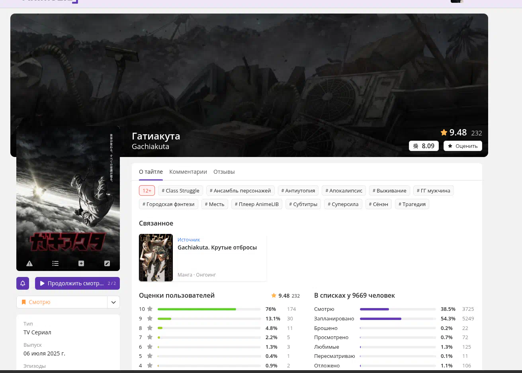Screen dimensions: 522x373
Task: Open the Выживание tag
Action: (x=389, y=190)
